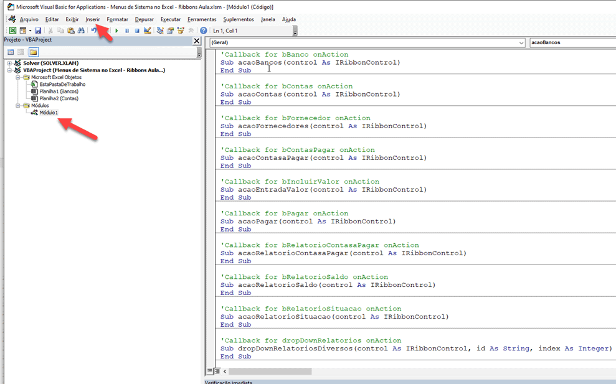
Task: Expand the Solver (SOLVER.XLAM) tree node
Action: (10, 63)
